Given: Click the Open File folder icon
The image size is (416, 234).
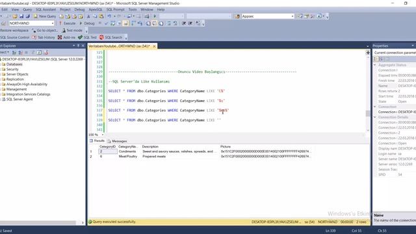Looking at the screenshot, I should pos(15,16).
